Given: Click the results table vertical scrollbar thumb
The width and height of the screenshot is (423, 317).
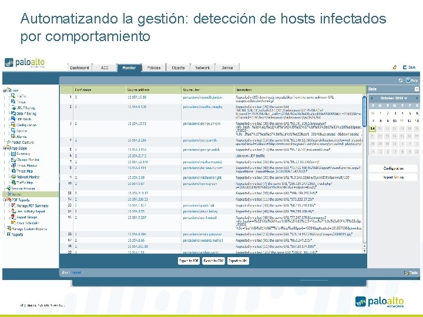Looking at the screenshot, I should click(364, 111).
